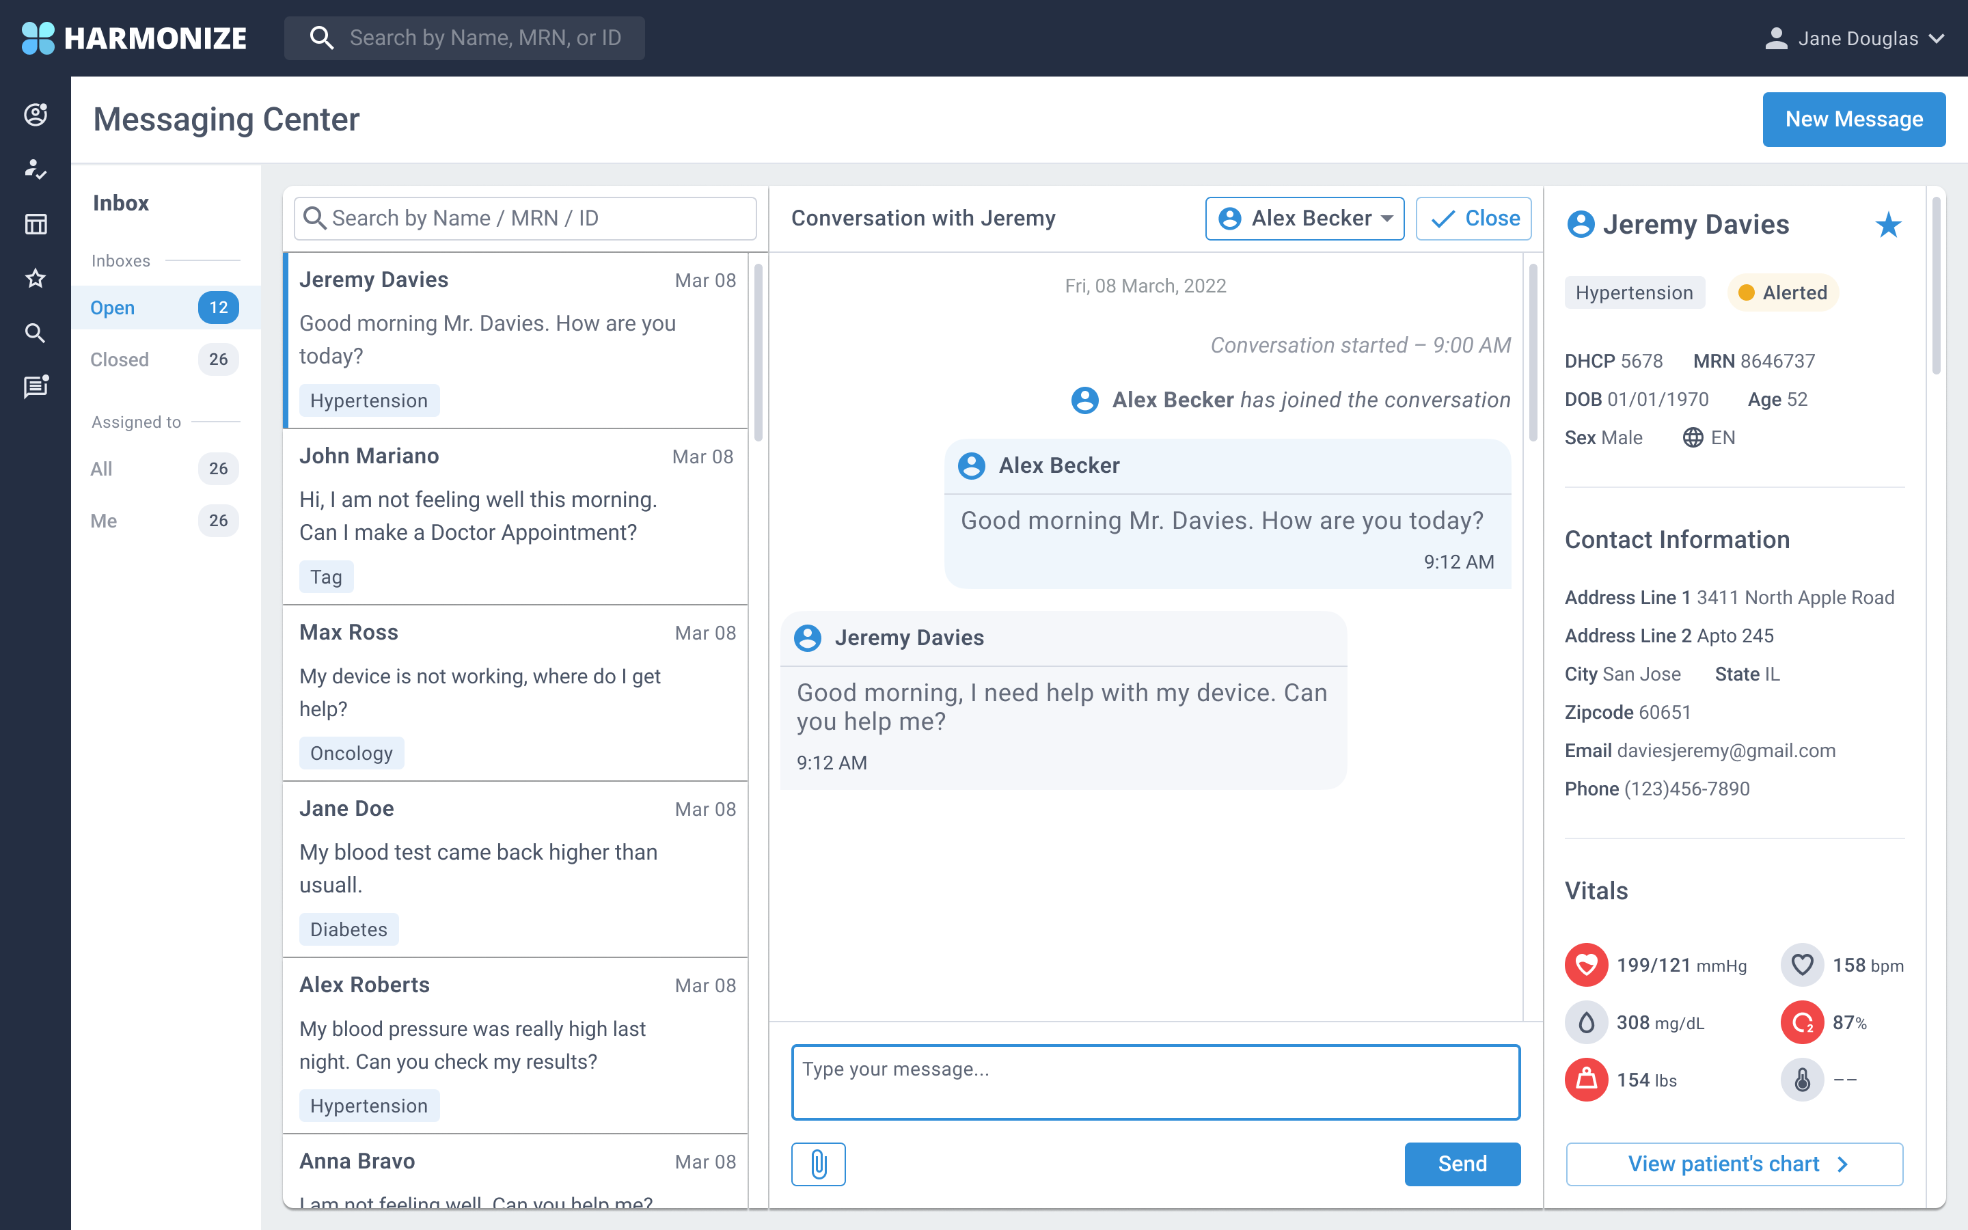This screenshot has width=1968, height=1230.
Task: Click the sidebar magnifier search icon
Action: (x=35, y=333)
